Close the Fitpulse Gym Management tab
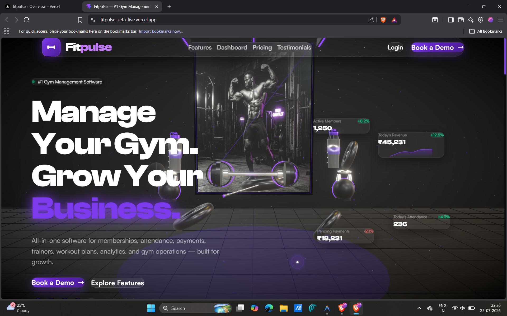 pos(157,7)
